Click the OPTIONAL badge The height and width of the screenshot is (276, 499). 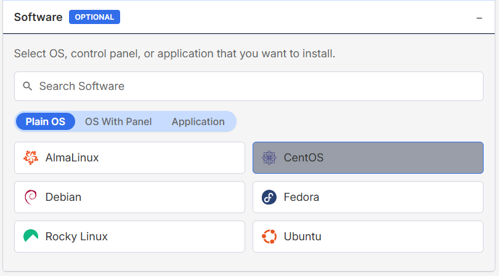(94, 17)
